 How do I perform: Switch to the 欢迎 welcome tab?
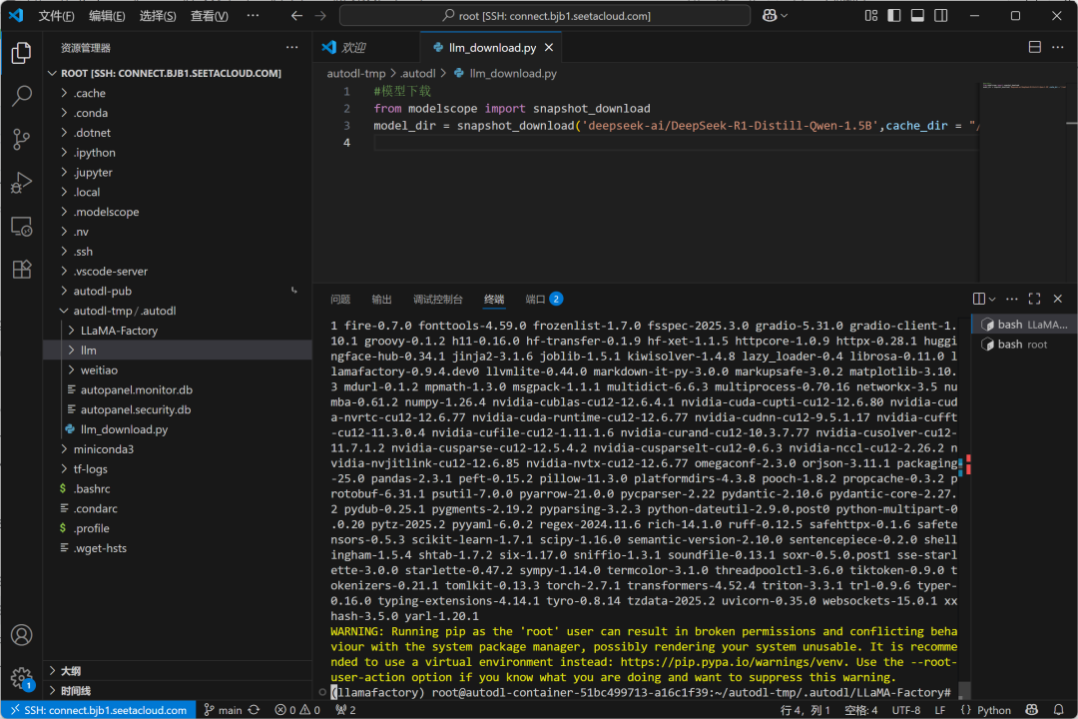[366, 48]
